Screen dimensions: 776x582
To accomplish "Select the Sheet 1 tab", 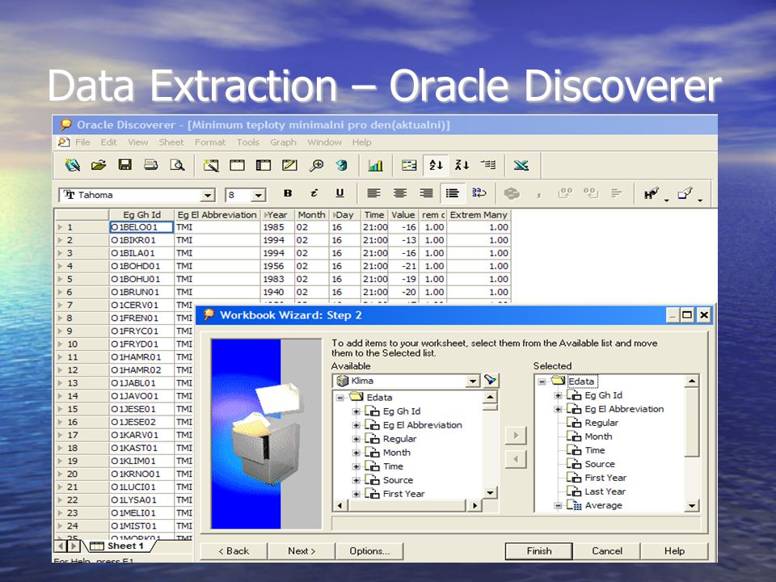I will coord(120,546).
